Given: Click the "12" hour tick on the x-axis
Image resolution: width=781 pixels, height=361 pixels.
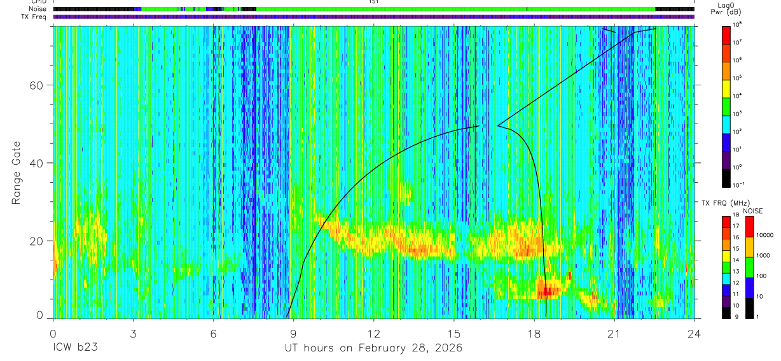Looking at the screenshot, I should pyautogui.click(x=374, y=333).
